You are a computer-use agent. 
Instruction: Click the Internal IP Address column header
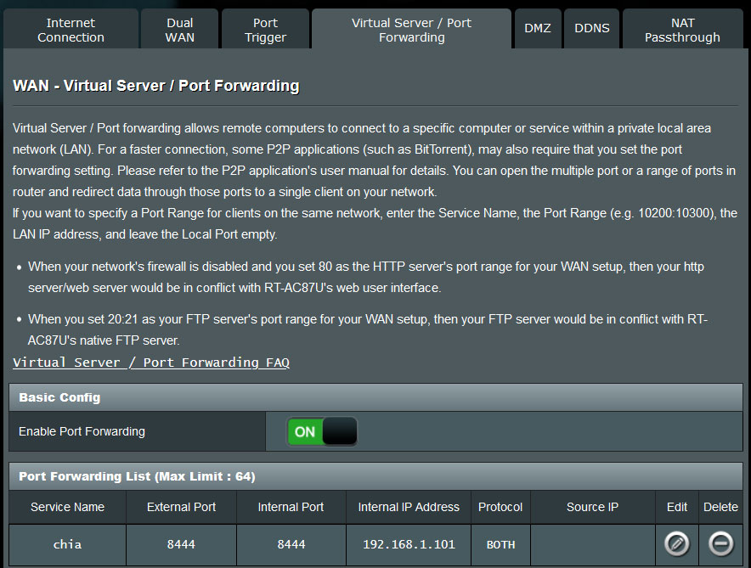(409, 507)
